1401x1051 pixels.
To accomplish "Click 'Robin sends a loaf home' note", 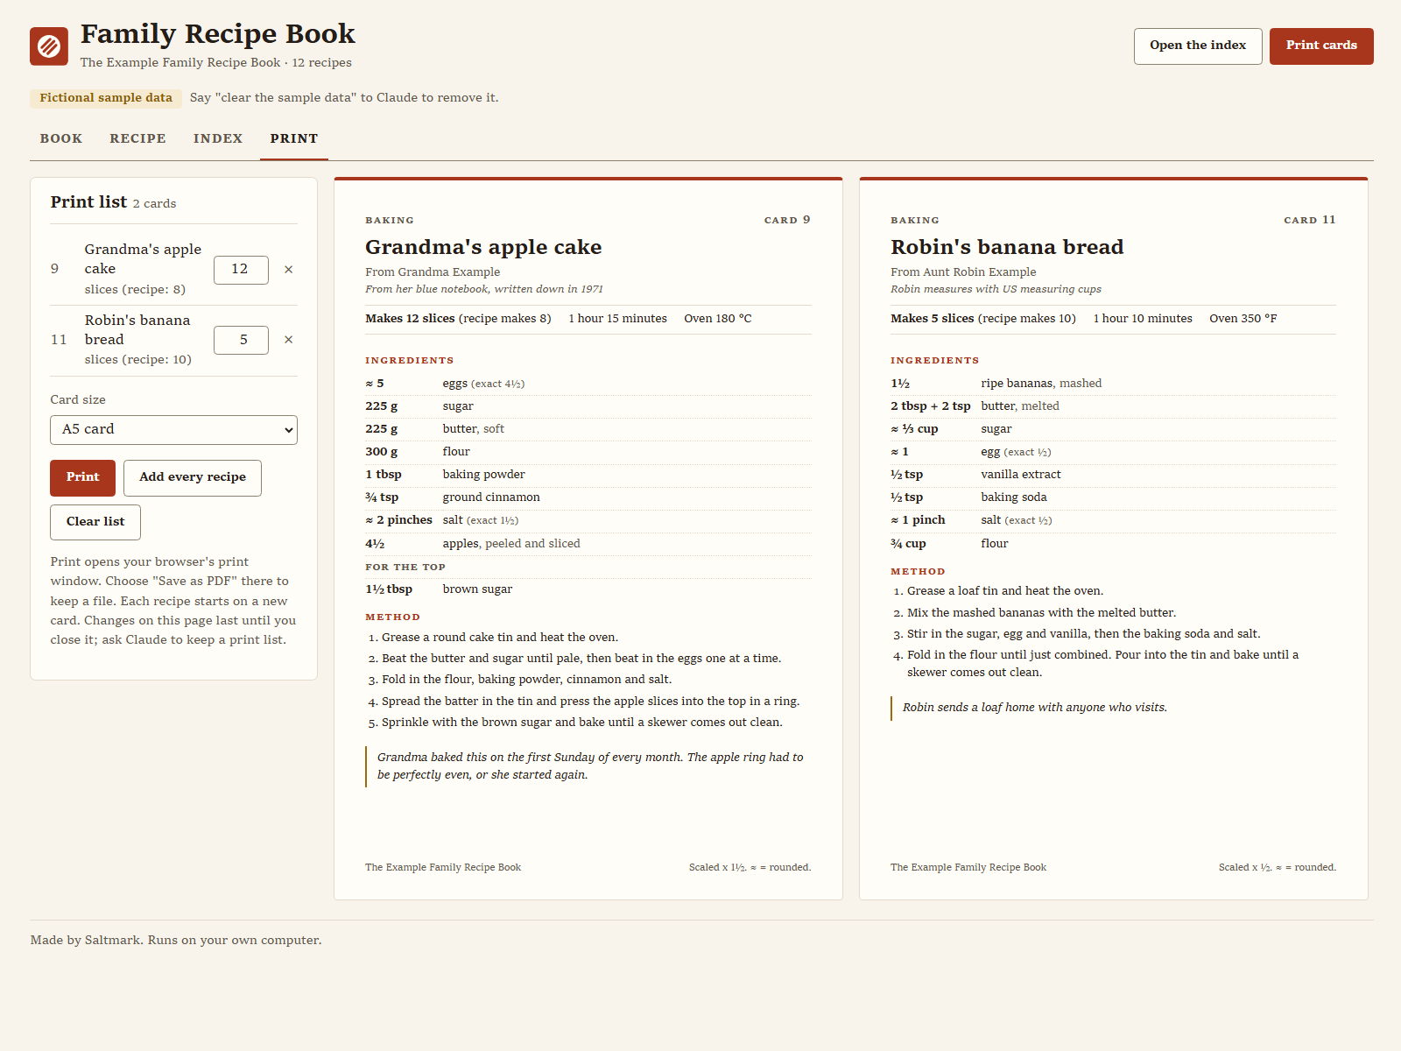I will click(x=1035, y=708).
